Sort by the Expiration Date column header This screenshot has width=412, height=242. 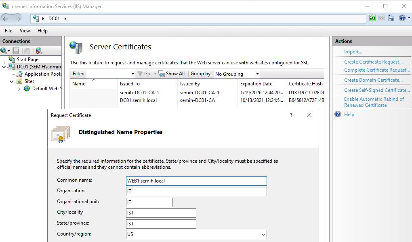256,84
